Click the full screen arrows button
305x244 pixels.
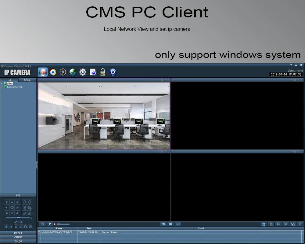pyautogui.click(x=271, y=224)
